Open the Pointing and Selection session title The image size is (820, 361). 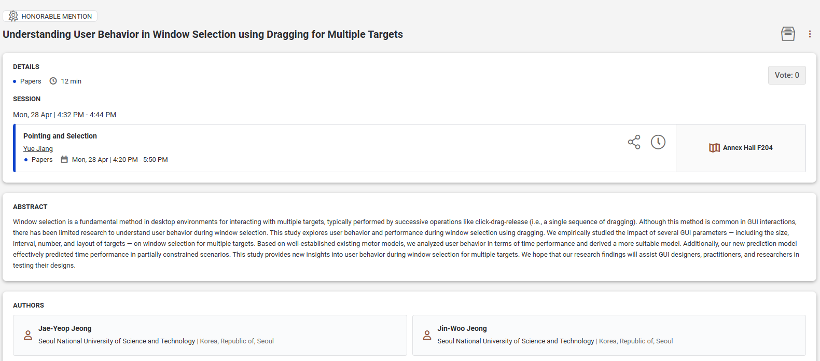pyautogui.click(x=60, y=136)
